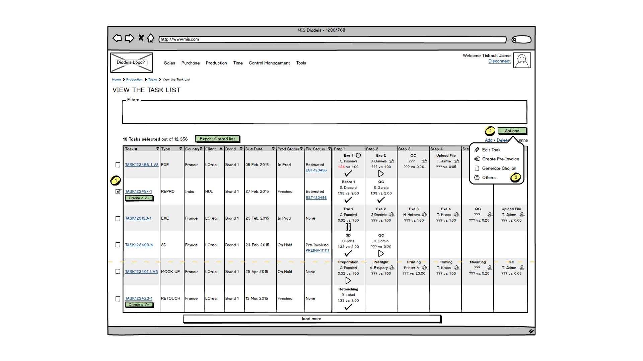Click the browser stop X icon
The height and width of the screenshot is (361, 643).
141,38
